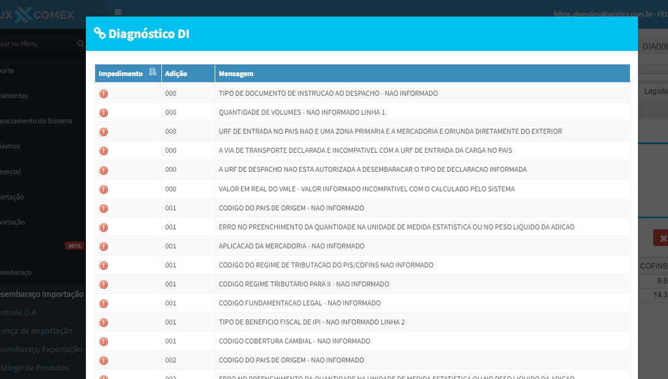668x379 pixels.
Task: Open the Ferramentas sidebar menu item
Action: tap(13, 96)
